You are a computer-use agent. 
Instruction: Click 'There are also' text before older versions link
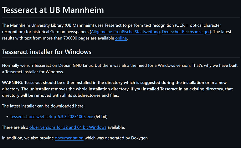(x=15, y=127)
